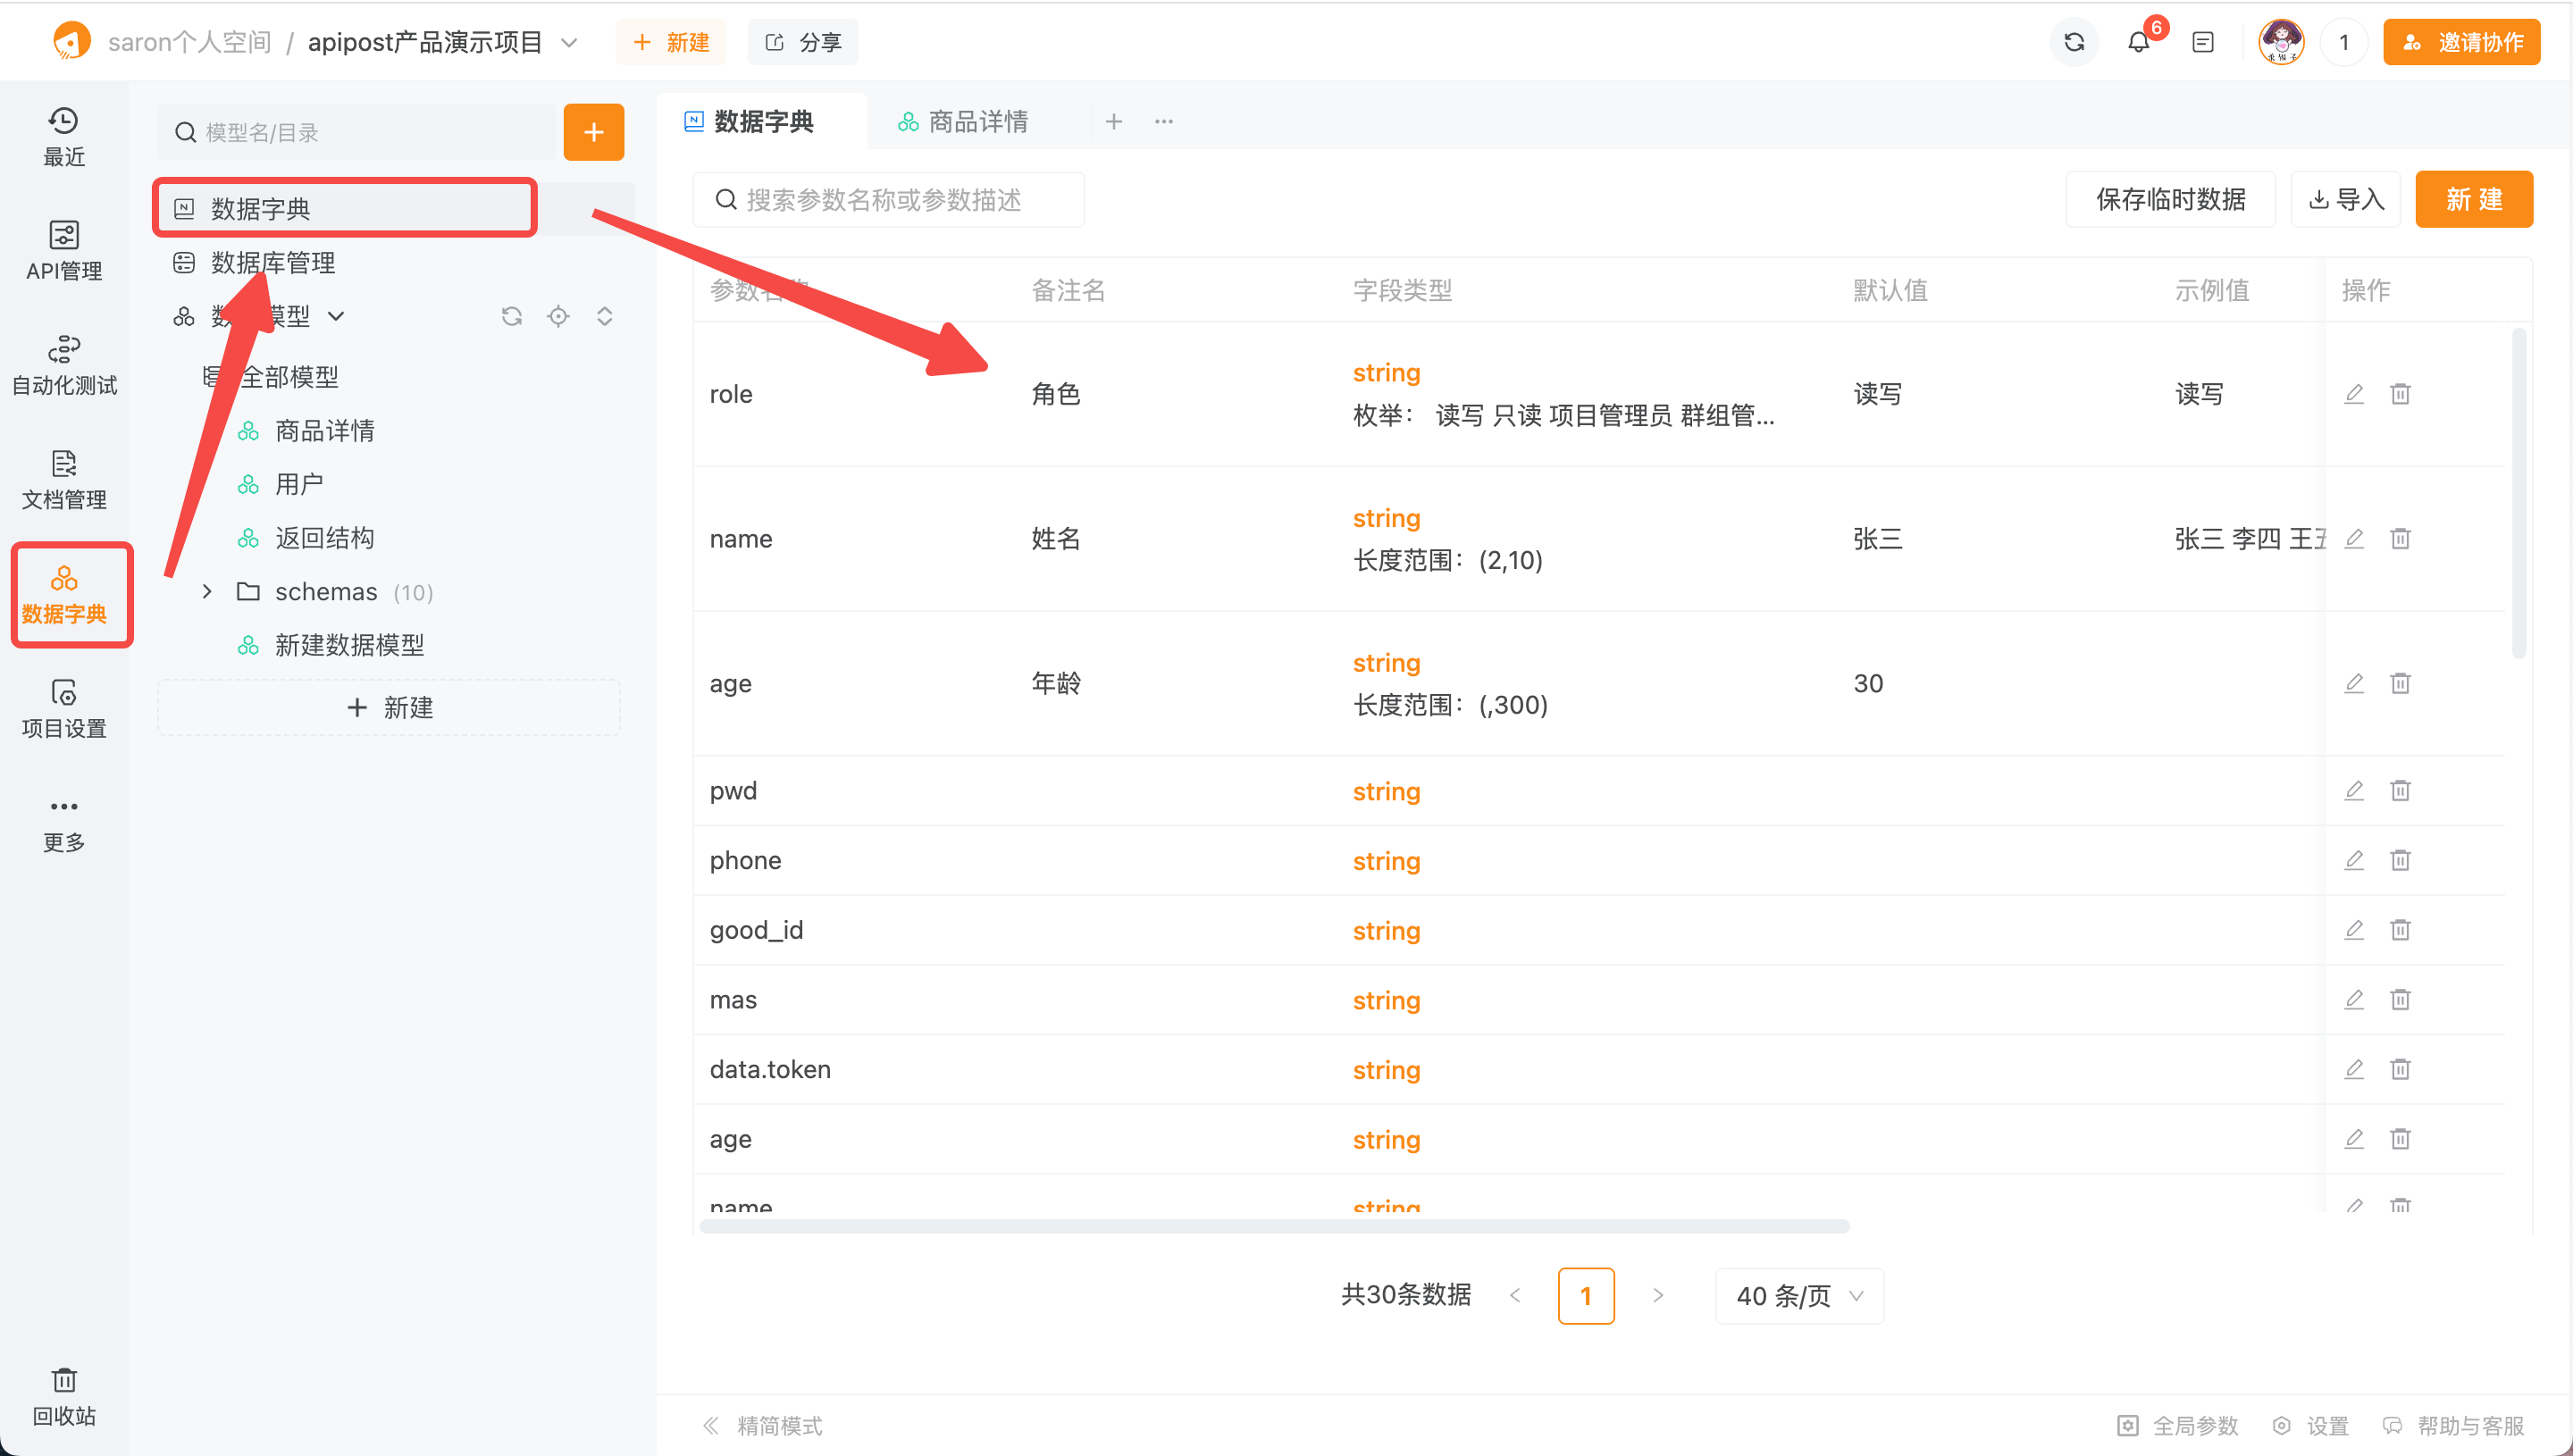Screen dimensions: 2573x1456
Task: Locate current model with target icon
Action: pos(558,316)
